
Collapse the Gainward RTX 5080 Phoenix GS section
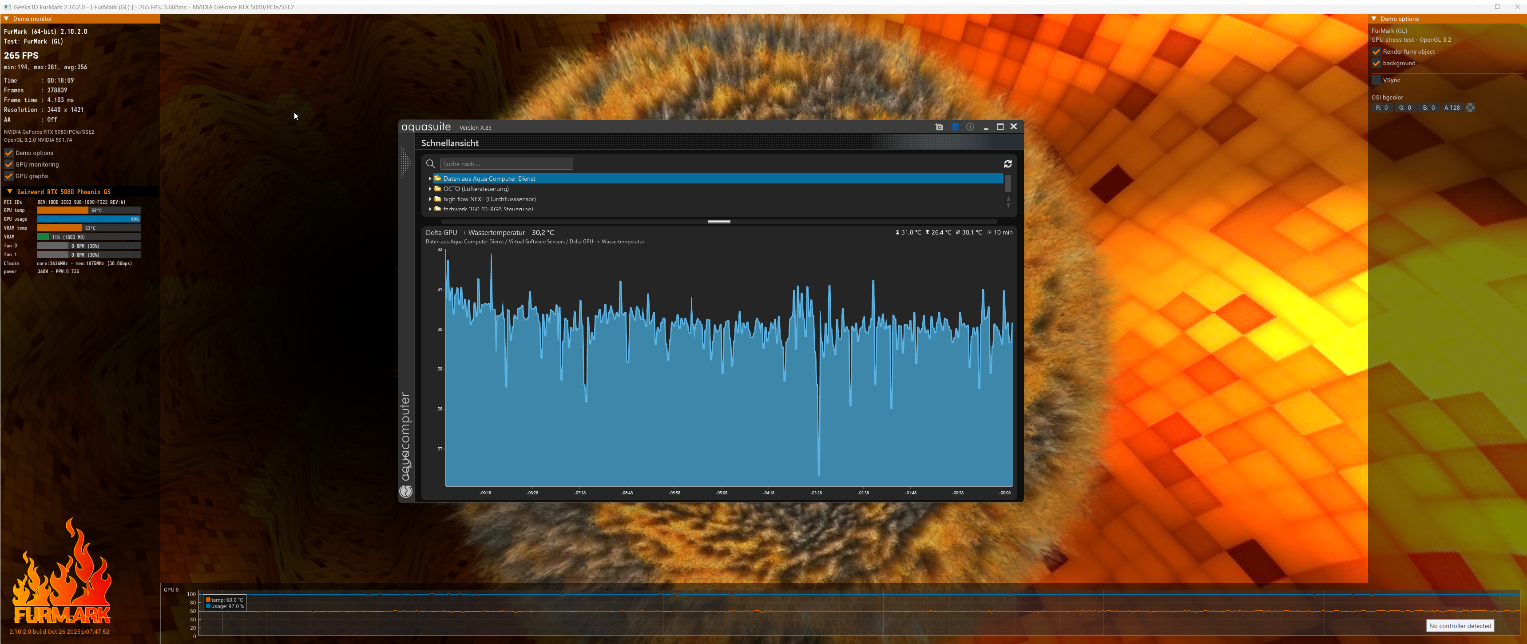click(9, 192)
